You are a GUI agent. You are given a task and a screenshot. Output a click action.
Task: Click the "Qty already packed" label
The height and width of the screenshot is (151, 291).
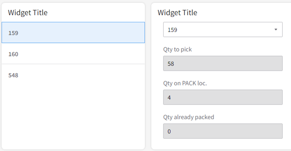pyautogui.click(x=188, y=117)
